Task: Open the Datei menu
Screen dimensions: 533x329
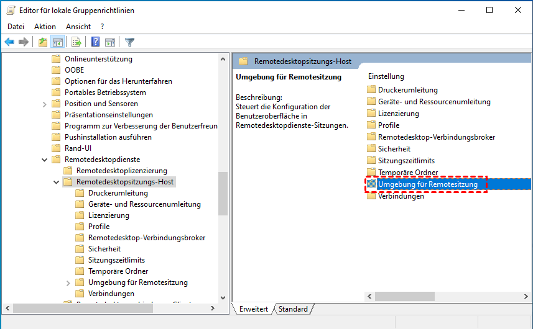Action: point(16,27)
